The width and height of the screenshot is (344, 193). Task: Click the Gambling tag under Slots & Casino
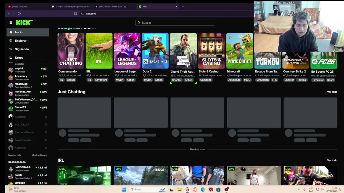point(206,80)
